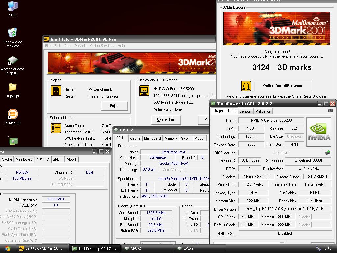Viewport: 337px width, 253px height.
Task: Open Cache tab in left CPU-Z window
Action: [7, 159]
